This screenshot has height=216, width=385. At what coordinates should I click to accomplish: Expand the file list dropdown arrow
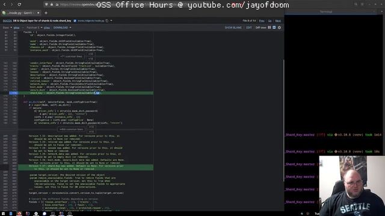(111, 21)
